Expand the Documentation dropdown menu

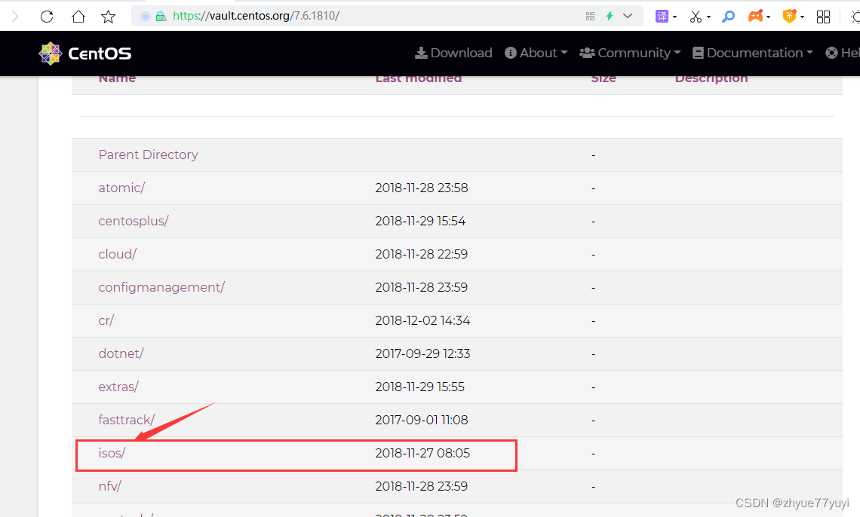click(x=753, y=53)
